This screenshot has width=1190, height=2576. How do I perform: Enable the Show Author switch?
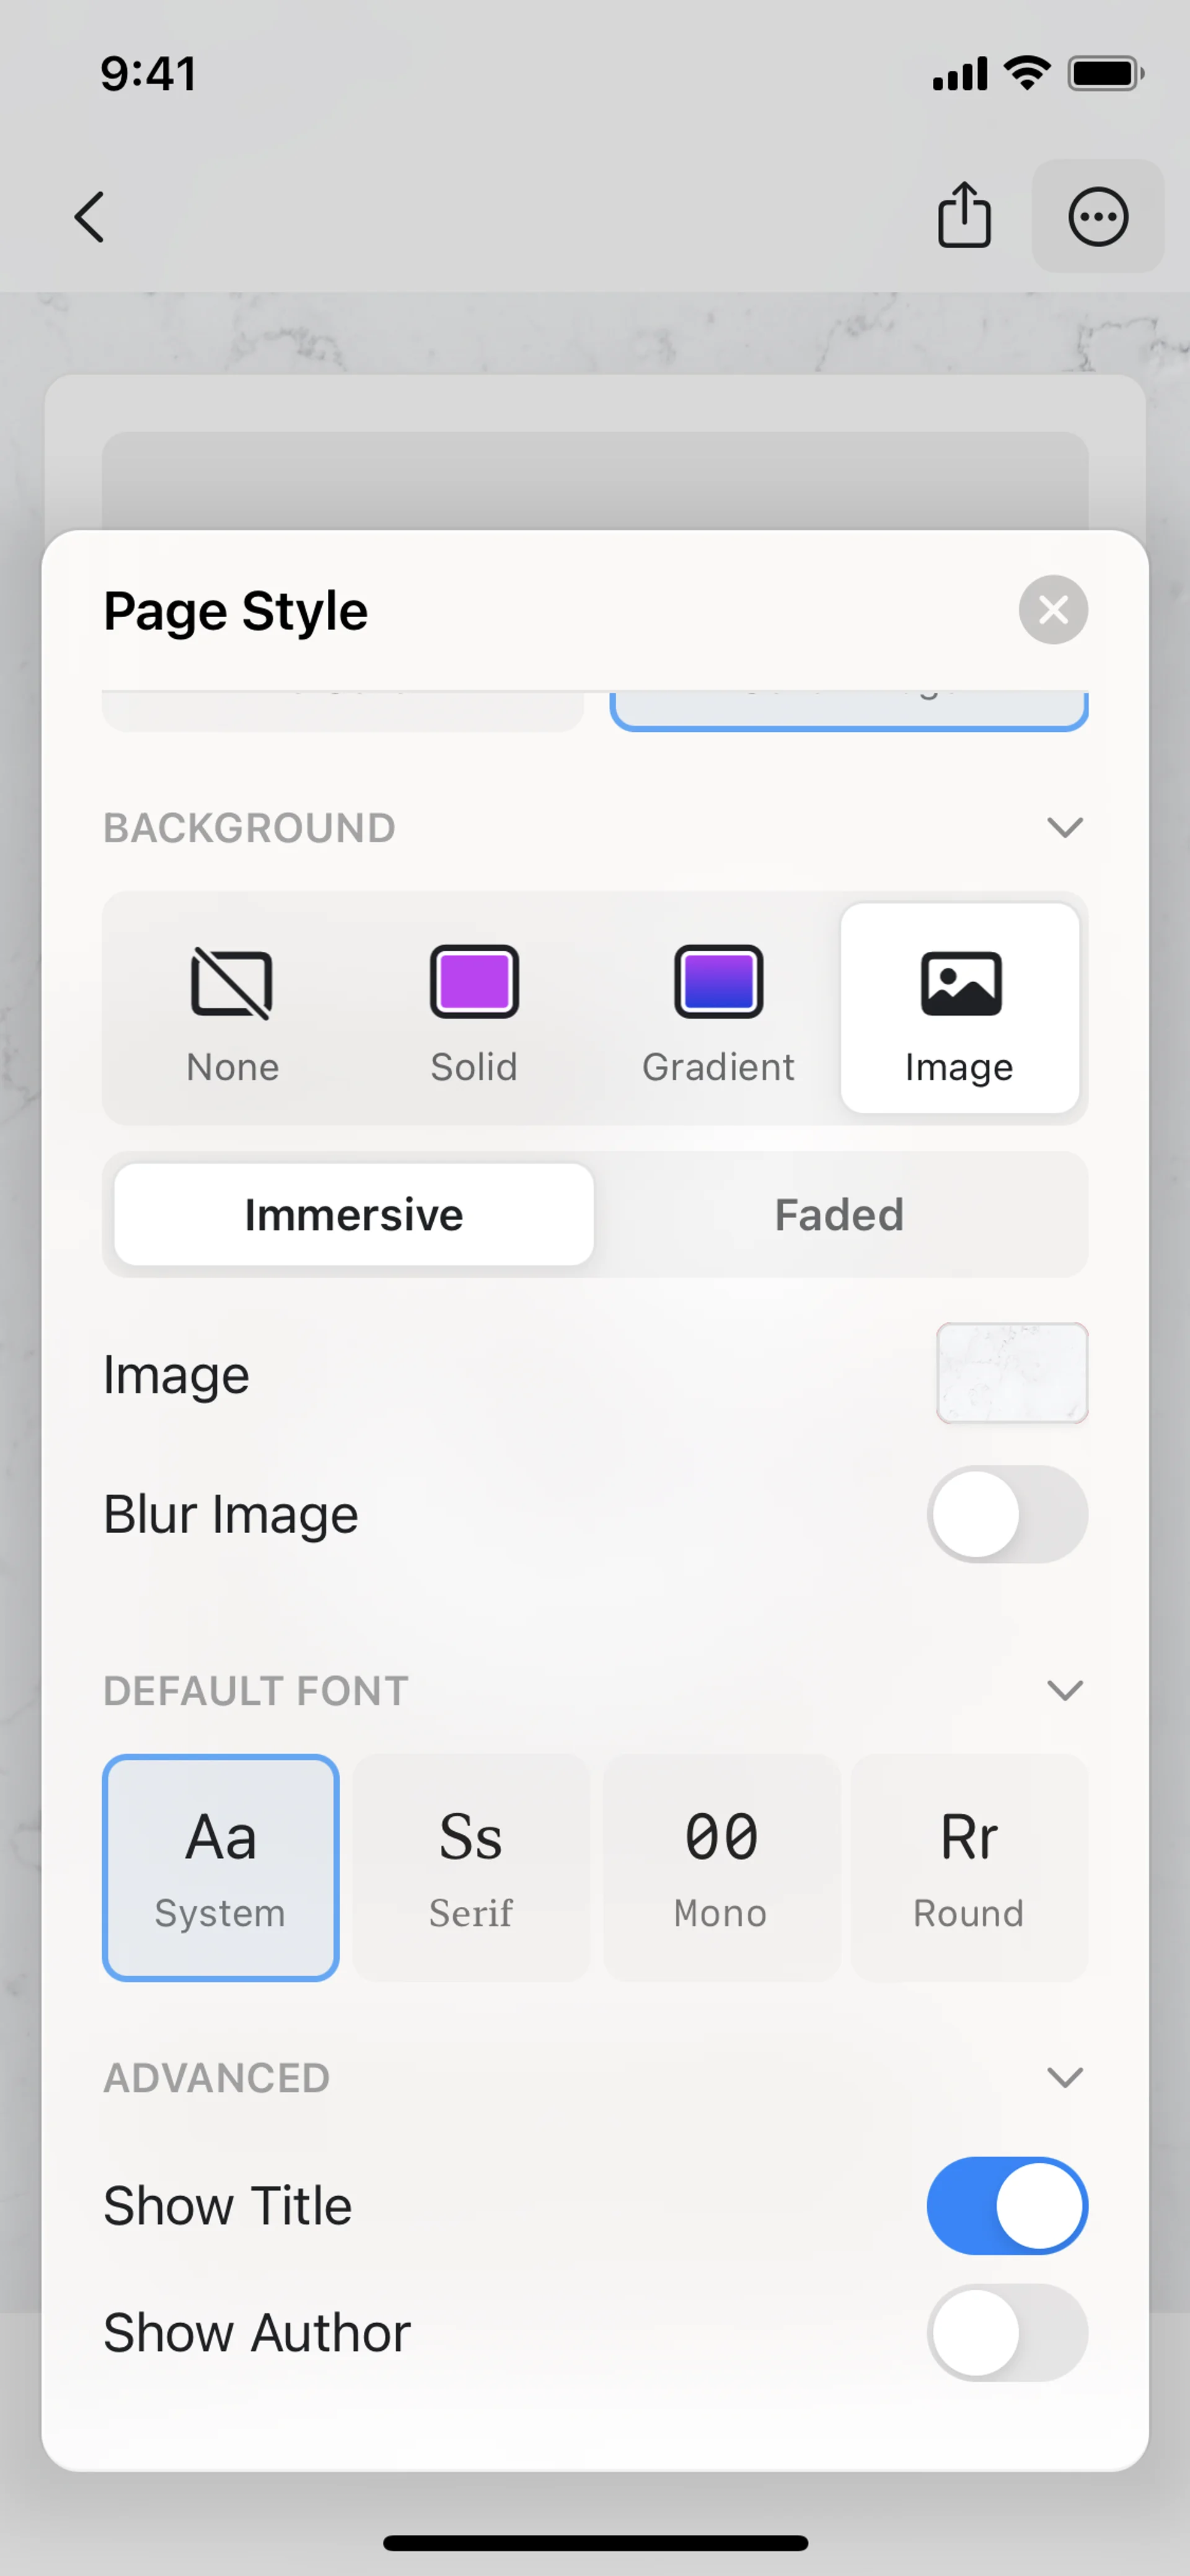click(1007, 2332)
